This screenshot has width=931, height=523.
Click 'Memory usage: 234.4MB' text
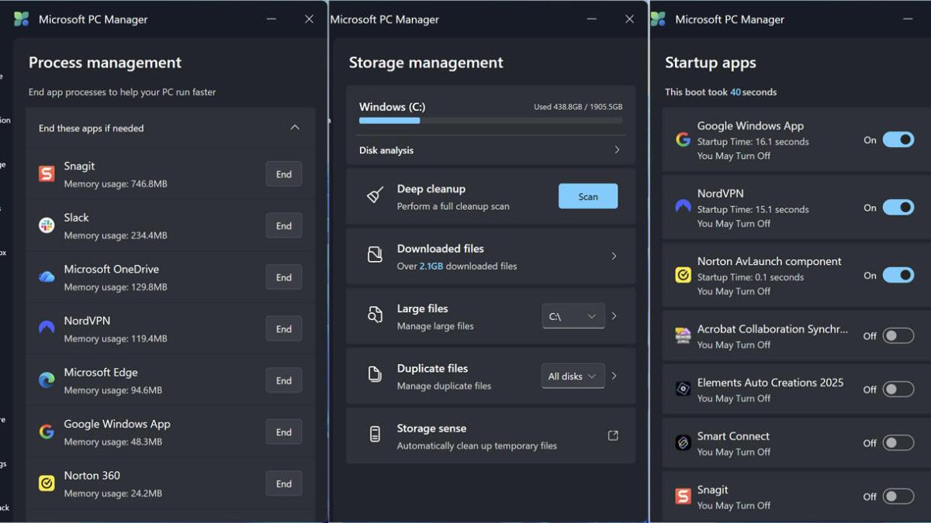tap(116, 236)
